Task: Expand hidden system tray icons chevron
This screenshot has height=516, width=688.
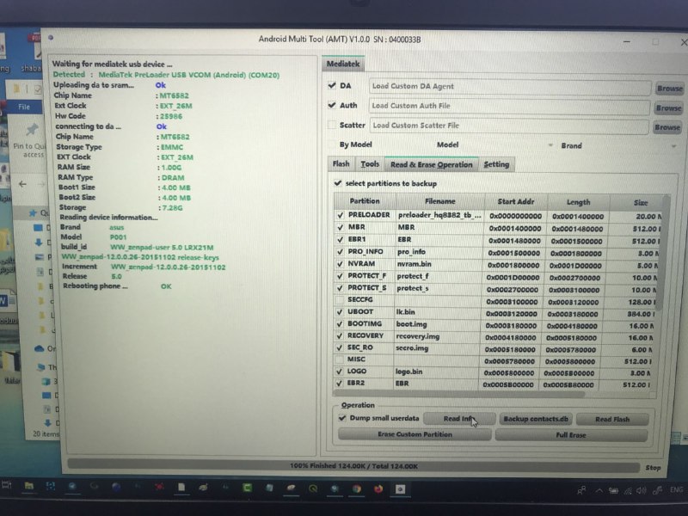Action: pos(599,490)
